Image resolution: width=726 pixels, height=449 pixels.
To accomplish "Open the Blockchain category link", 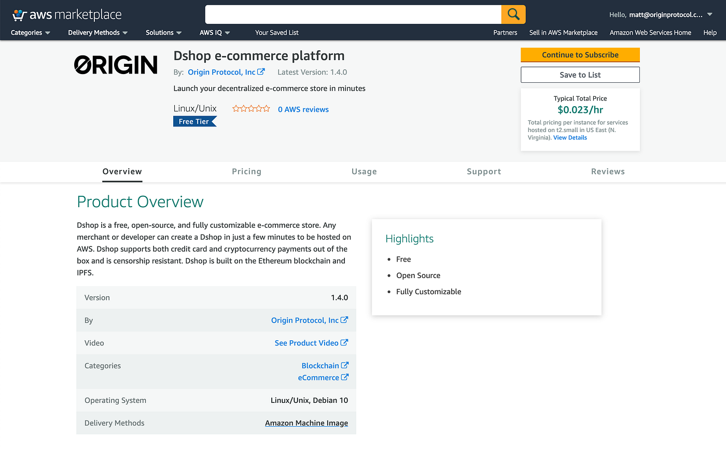I will pyautogui.click(x=320, y=366).
